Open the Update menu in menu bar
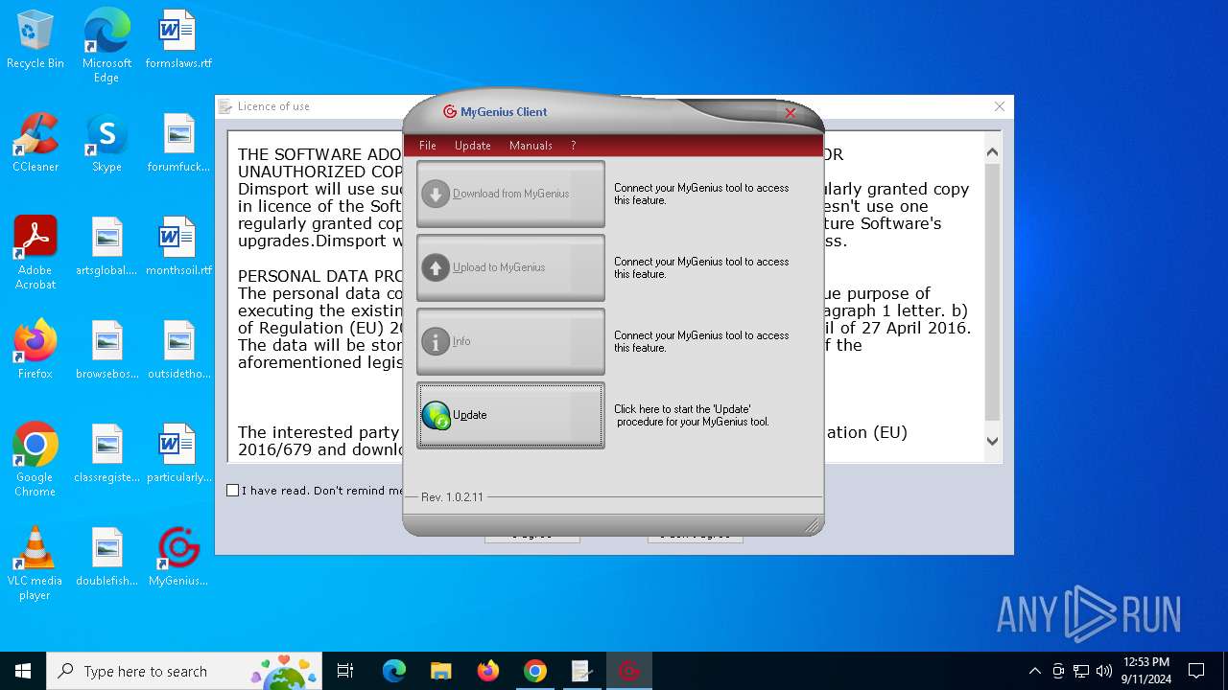Screen dimensions: 1228x690 pos(473,146)
